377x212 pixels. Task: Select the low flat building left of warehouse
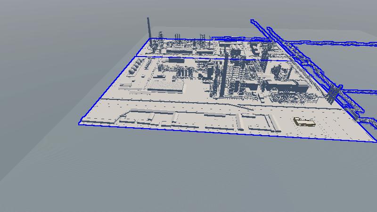coord(128,86)
